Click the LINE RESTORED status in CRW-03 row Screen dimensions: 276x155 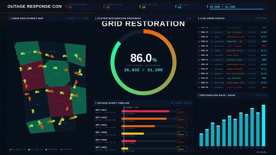coord(234,78)
